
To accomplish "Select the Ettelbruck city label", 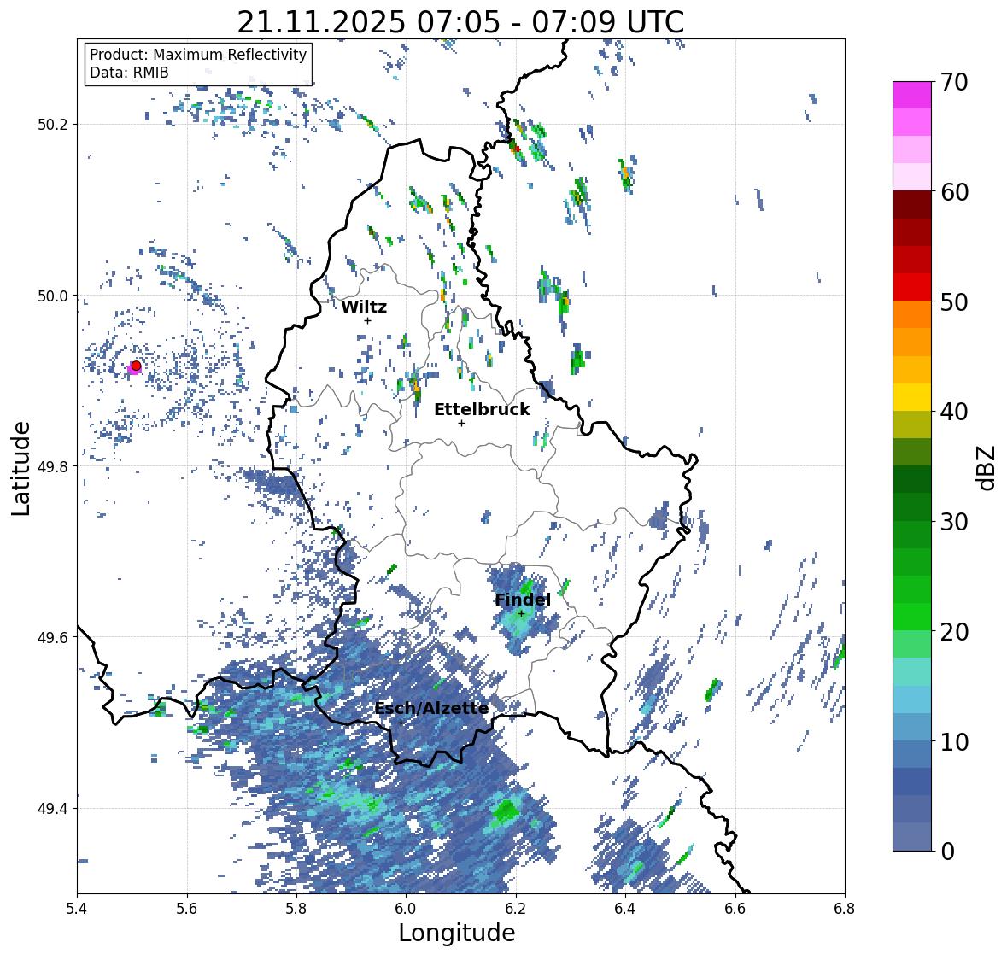I will tap(482, 409).
